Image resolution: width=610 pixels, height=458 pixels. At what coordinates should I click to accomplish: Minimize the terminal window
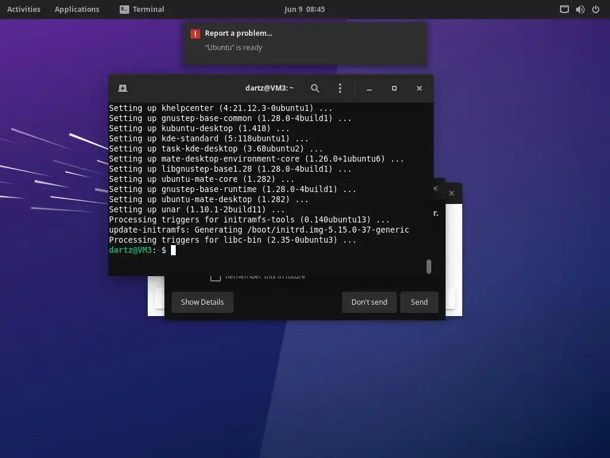[369, 88]
